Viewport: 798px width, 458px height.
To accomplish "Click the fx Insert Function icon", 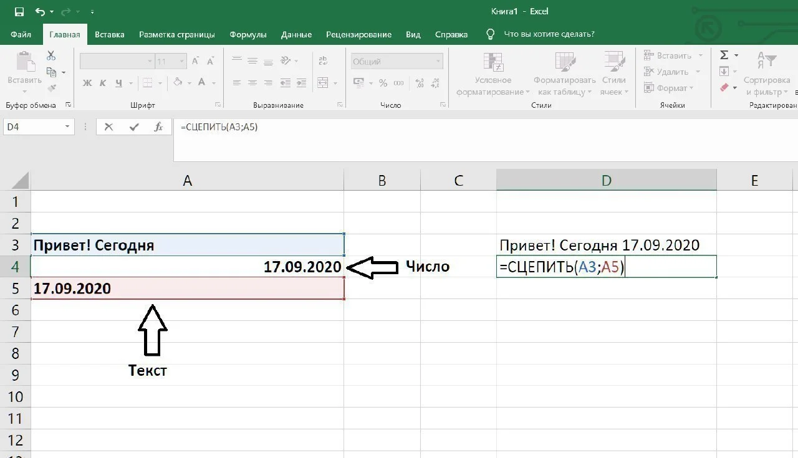I will (158, 127).
